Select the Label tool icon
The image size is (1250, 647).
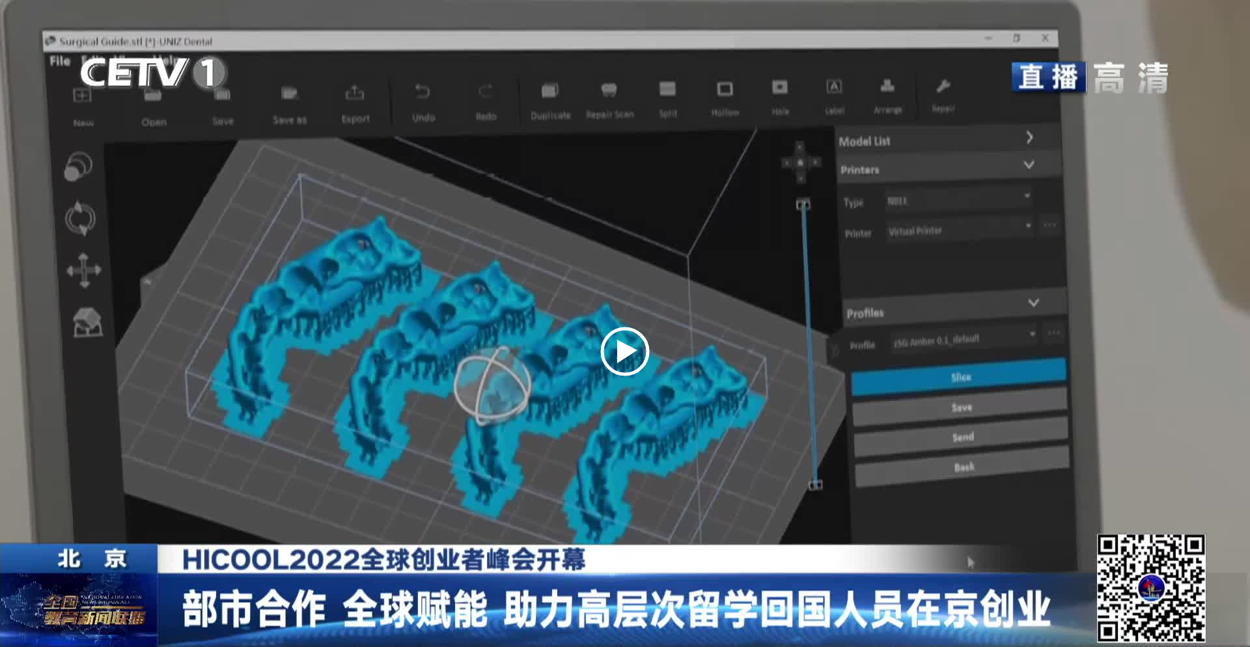click(834, 87)
